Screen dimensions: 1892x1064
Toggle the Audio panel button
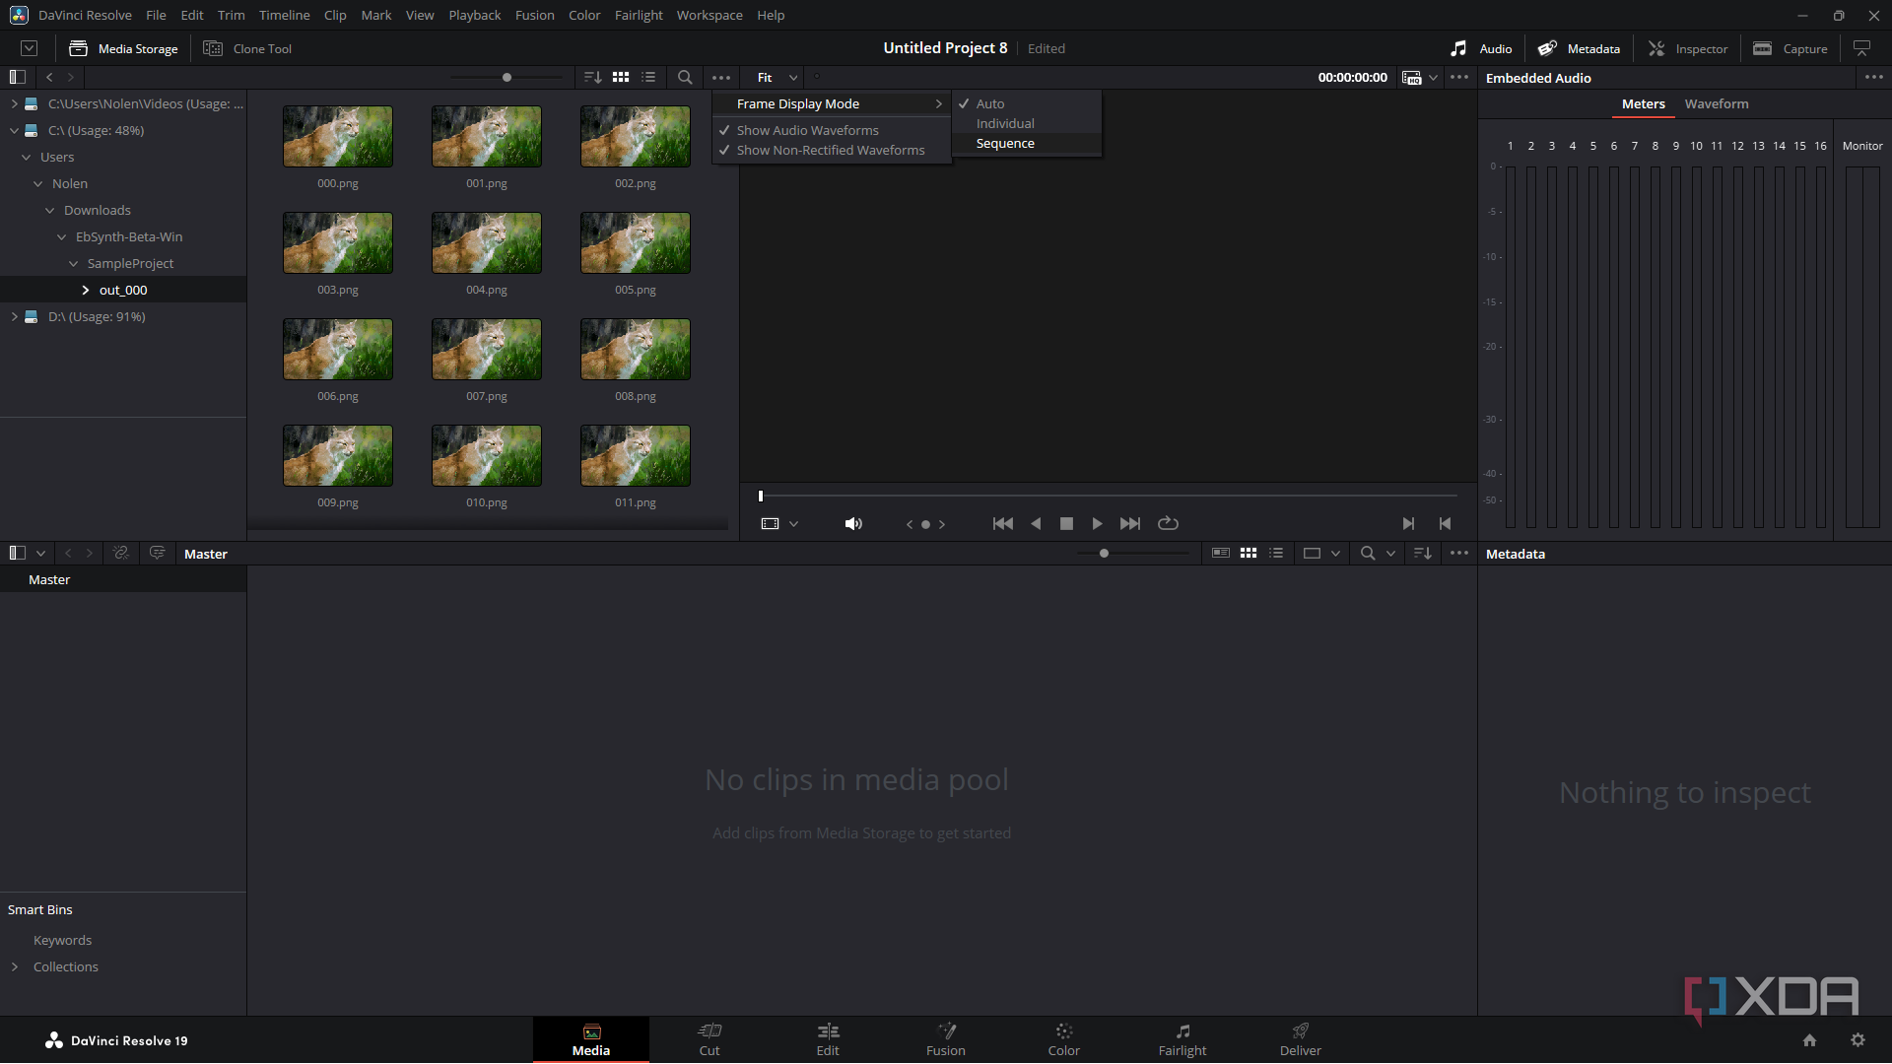(x=1481, y=48)
